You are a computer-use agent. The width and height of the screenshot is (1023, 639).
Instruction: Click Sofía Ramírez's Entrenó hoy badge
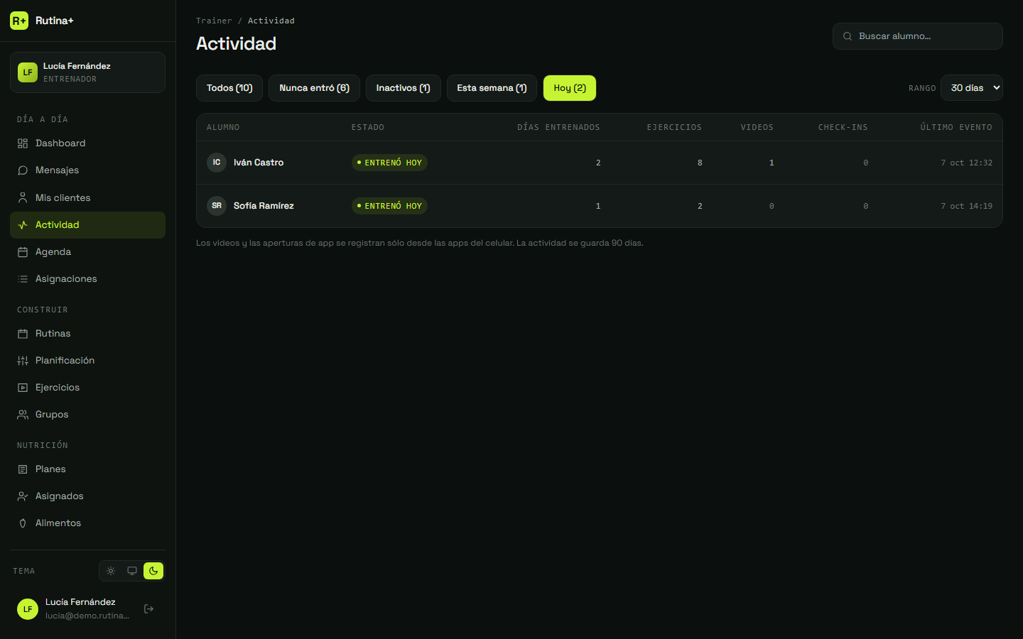[x=389, y=206]
